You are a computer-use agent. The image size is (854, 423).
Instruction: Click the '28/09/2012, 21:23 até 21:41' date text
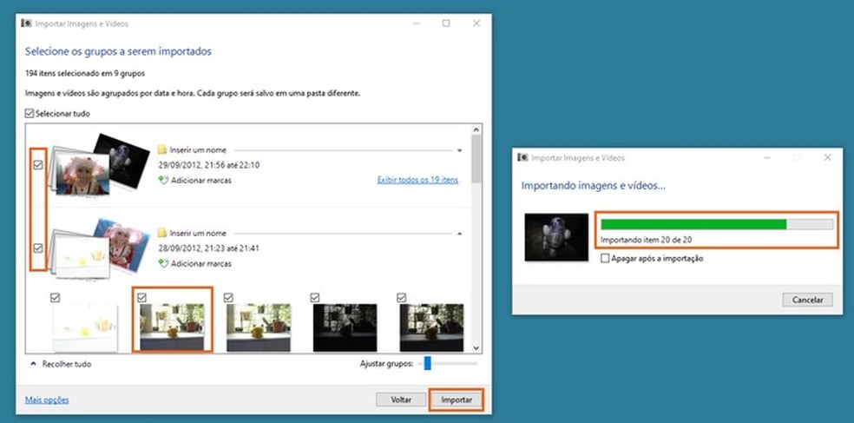point(208,248)
